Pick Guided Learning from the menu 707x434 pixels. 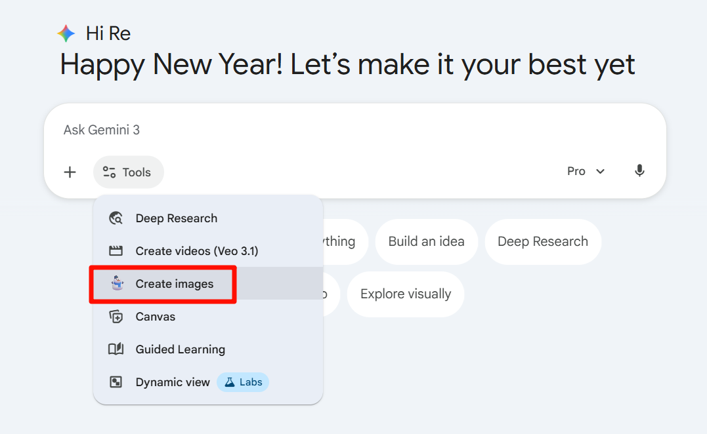tap(180, 349)
